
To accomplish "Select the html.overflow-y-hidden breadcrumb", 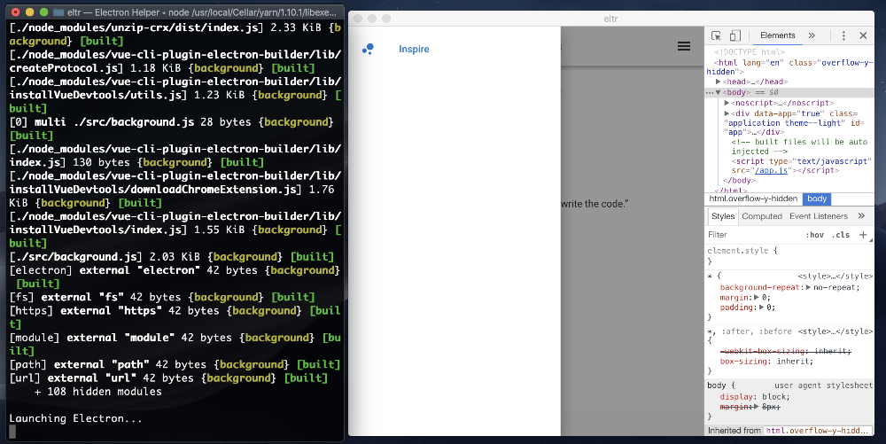I will pos(753,199).
